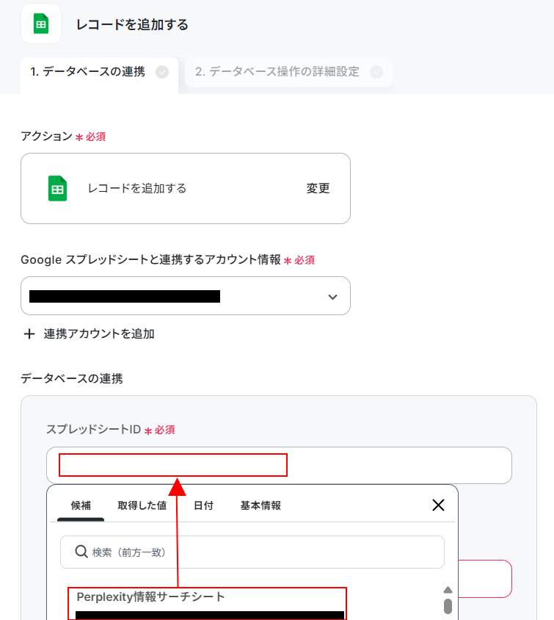The height and width of the screenshot is (620, 554).
Task: Click the checkmark on the データベースの連携 tab
Action: tap(162, 72)
